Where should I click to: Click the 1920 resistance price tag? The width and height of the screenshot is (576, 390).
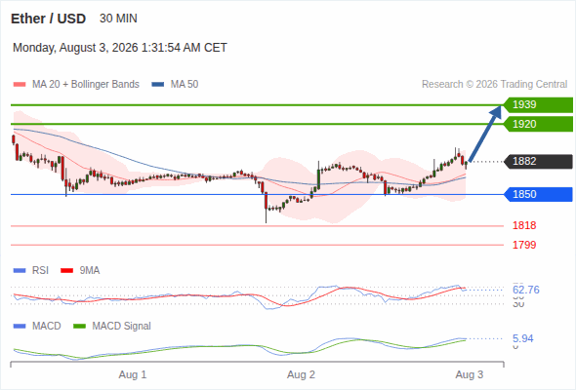point(538,124)
